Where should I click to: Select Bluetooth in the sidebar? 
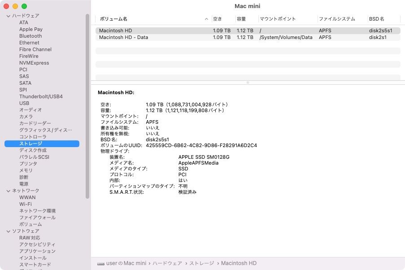pyautogui.click(x=30, y=35)
